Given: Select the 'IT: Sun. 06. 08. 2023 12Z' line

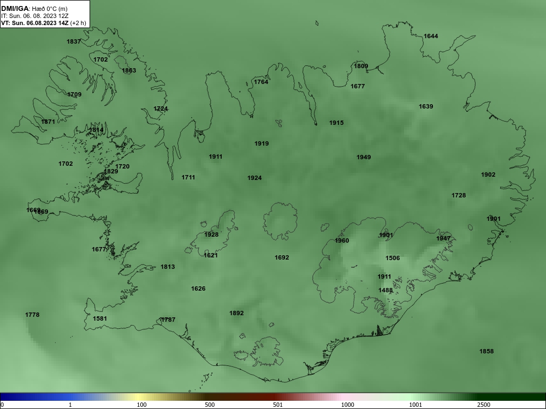Looking at the screenshot, I should tap(35, 16).
